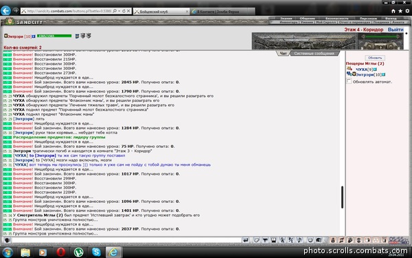Open the Анкета submenu item

point(398,23)
